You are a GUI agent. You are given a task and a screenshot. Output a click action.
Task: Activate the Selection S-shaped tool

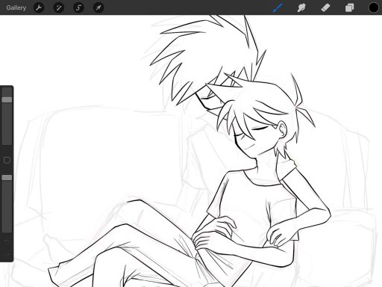(x=78, y=7)
